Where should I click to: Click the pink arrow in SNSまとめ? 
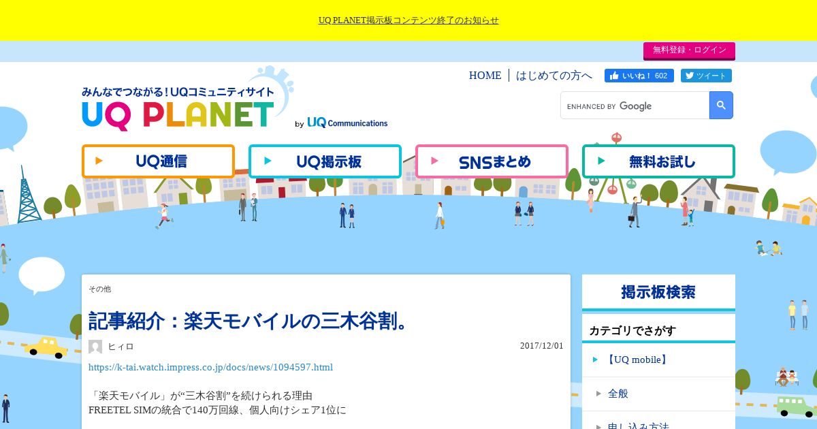click(x=434, y=161)
